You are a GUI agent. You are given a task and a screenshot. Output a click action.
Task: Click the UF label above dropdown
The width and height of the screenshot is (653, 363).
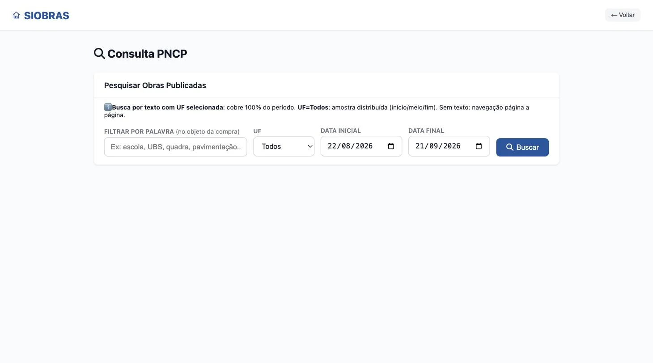[x=257, y=131]
